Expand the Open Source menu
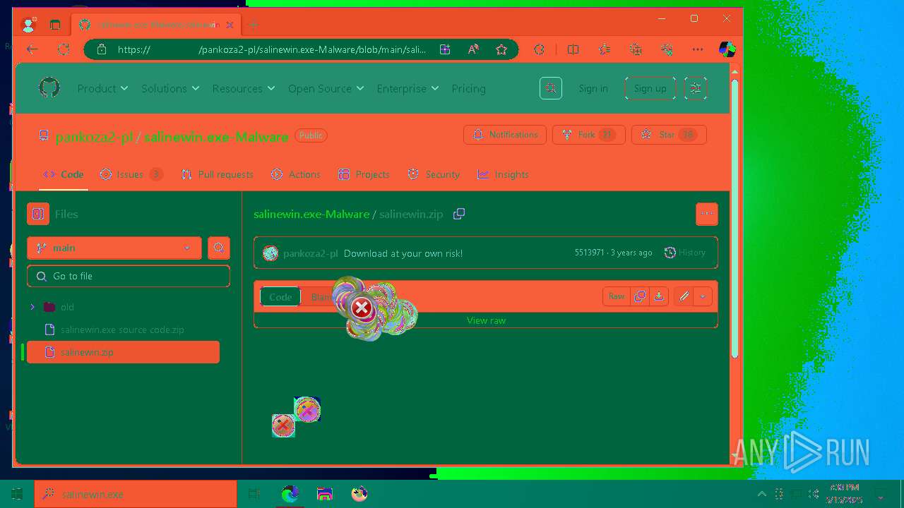 (326, 88)
